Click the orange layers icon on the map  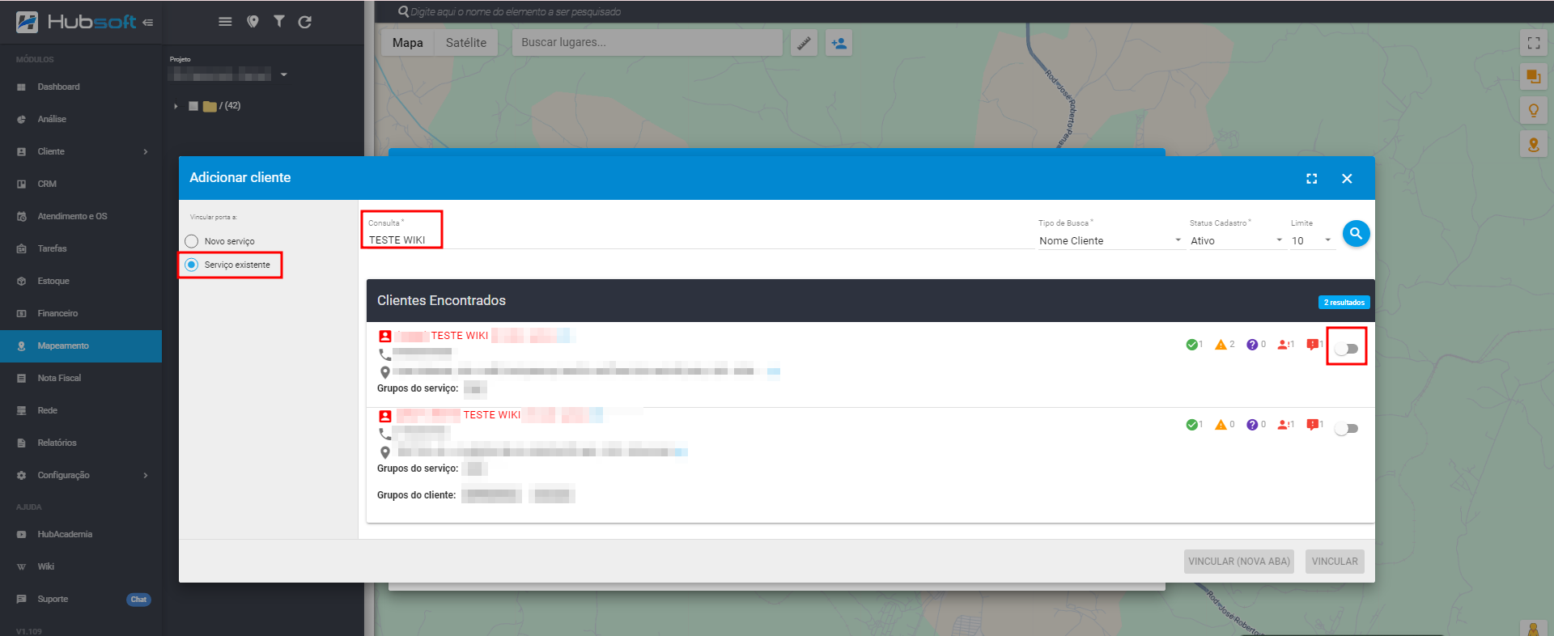point(1534,77)
